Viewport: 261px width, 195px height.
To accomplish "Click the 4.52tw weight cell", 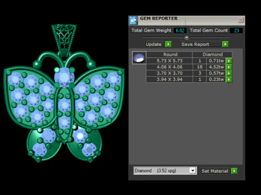I will coord(216,67).
